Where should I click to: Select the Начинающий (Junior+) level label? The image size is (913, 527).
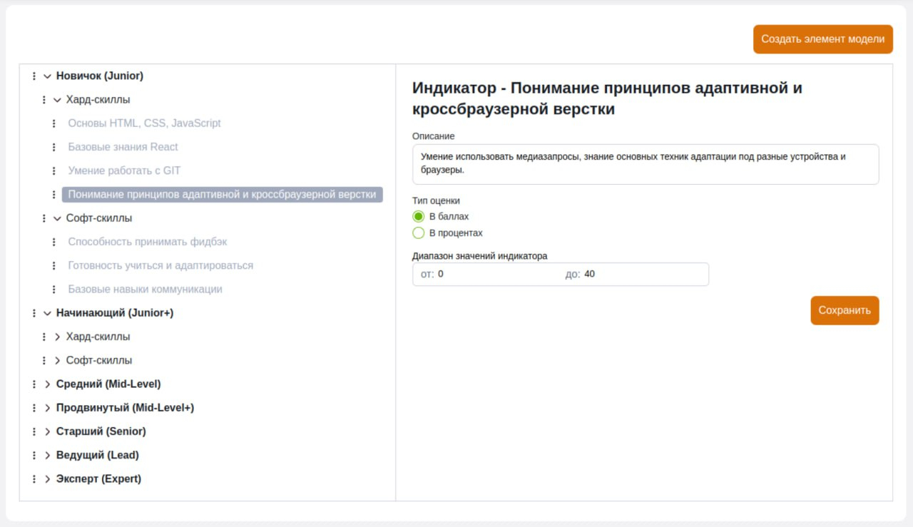(x=115, y=313)
